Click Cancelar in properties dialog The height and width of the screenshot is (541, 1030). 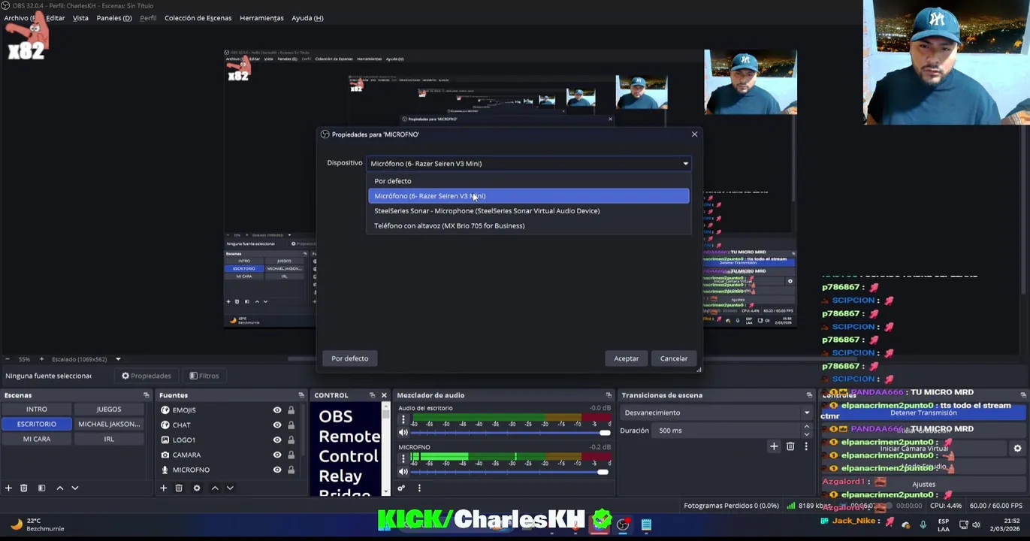coord(674,358)
